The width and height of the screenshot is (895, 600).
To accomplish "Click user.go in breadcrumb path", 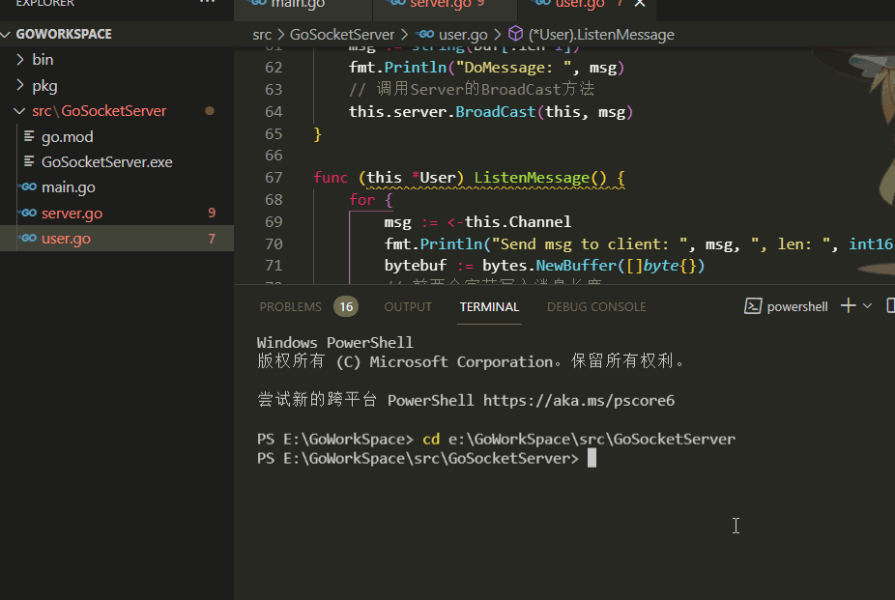I will [463, 35].
